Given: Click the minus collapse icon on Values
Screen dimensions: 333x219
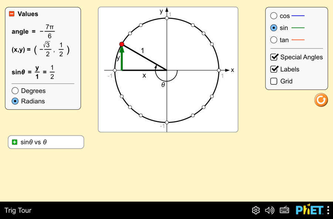Looking at the screenshot, I should (12, 14).
